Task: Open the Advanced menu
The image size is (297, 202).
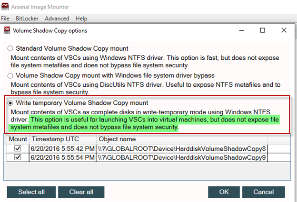Action: pos(57,18)
